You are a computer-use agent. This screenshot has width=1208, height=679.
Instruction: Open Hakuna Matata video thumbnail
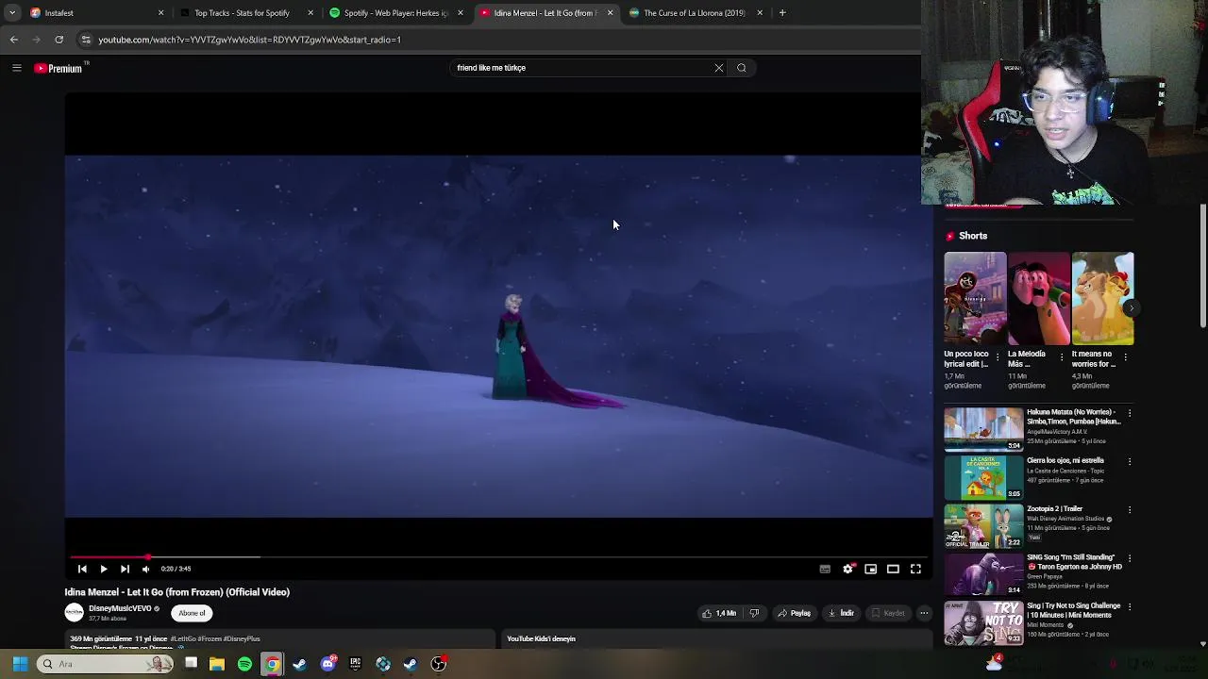point(983,429)
